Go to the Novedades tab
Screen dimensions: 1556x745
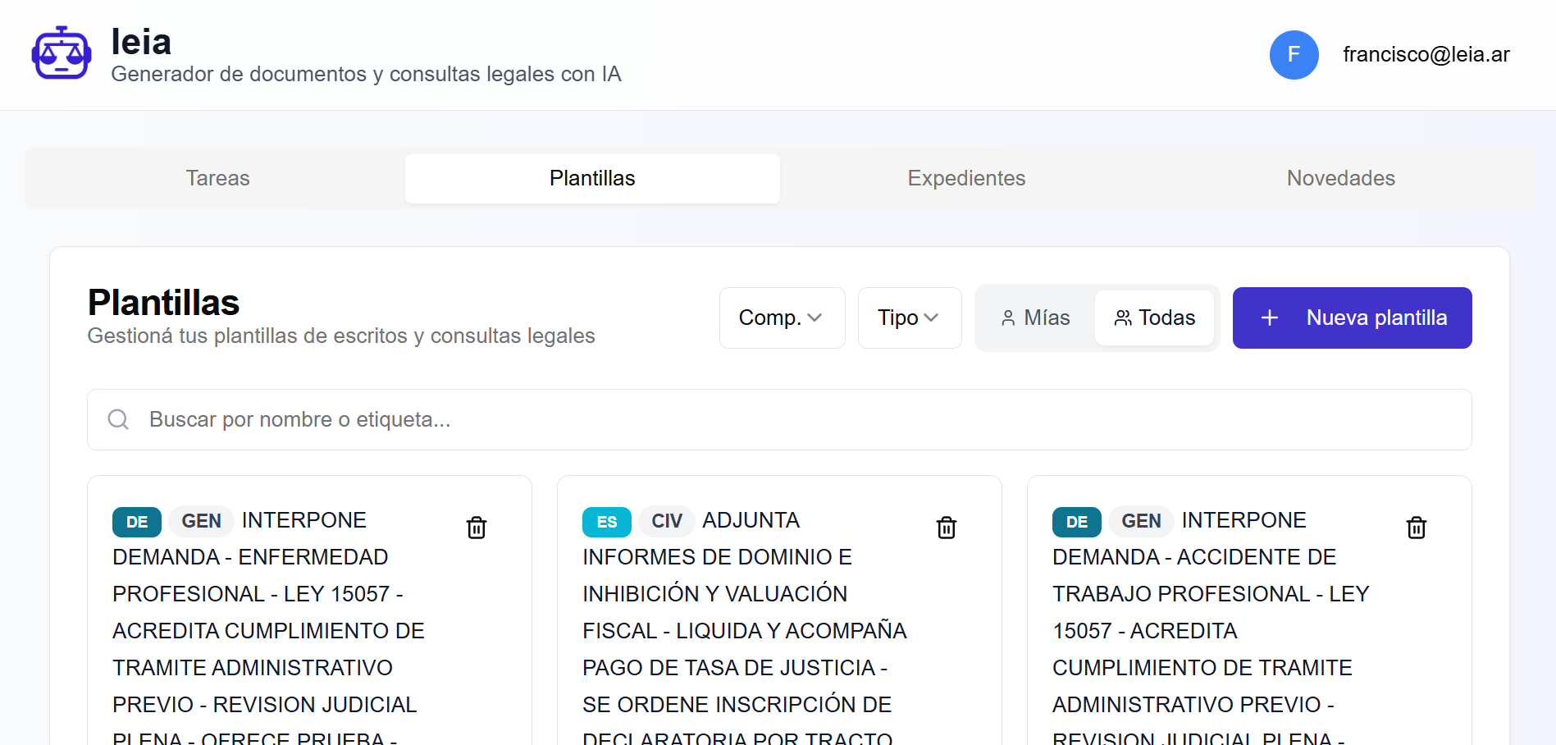point(1340,178)
